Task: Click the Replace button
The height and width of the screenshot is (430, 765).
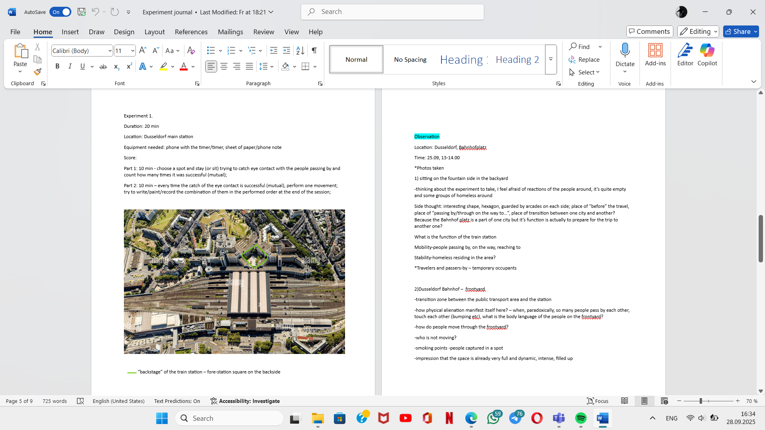Action: pos(584,59)
